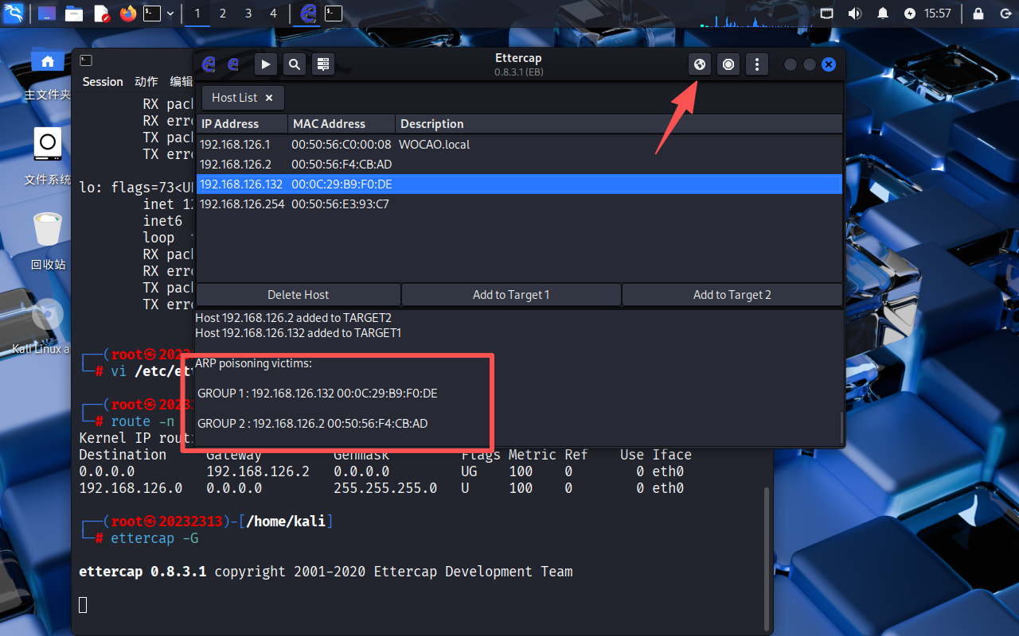Image resolution: width=1019 pixels, height=636 pixels.
Task: Click the stop MITM attacks icon
Action: pos(728,64)
